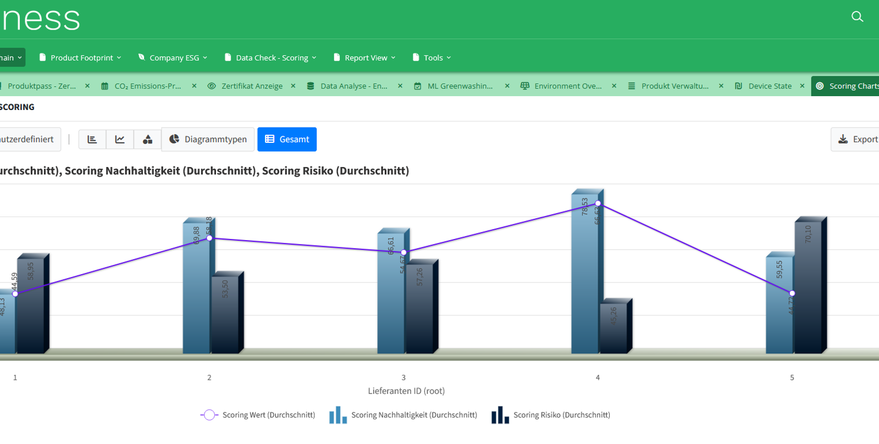
Task: Click the Report View document icon
Action: tap(336, 57)
